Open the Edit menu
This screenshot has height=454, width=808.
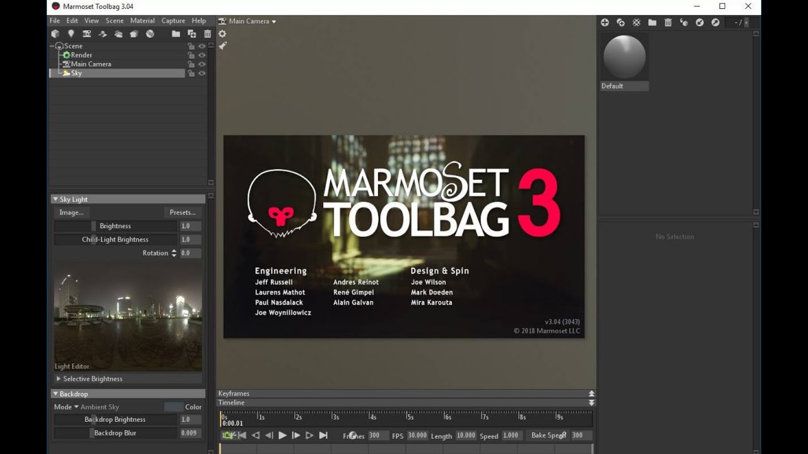[x=73, y=21]
